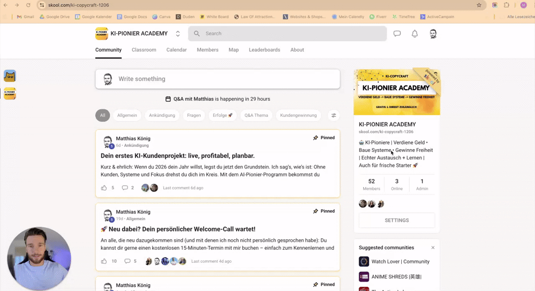Open comments on 'Dein erstes KI-Kundenprojekt' post

pos(125,188)
